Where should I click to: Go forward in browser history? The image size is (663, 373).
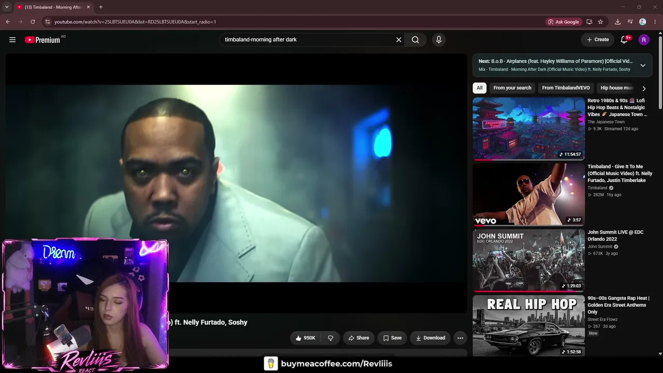tap(20, 22)
